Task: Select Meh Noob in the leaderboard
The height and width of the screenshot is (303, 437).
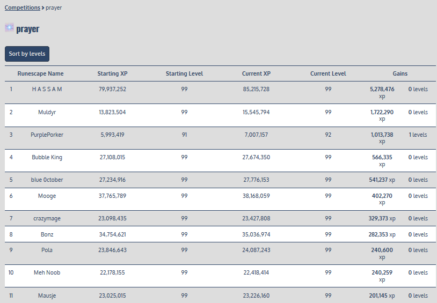Action: pos(47,272)
